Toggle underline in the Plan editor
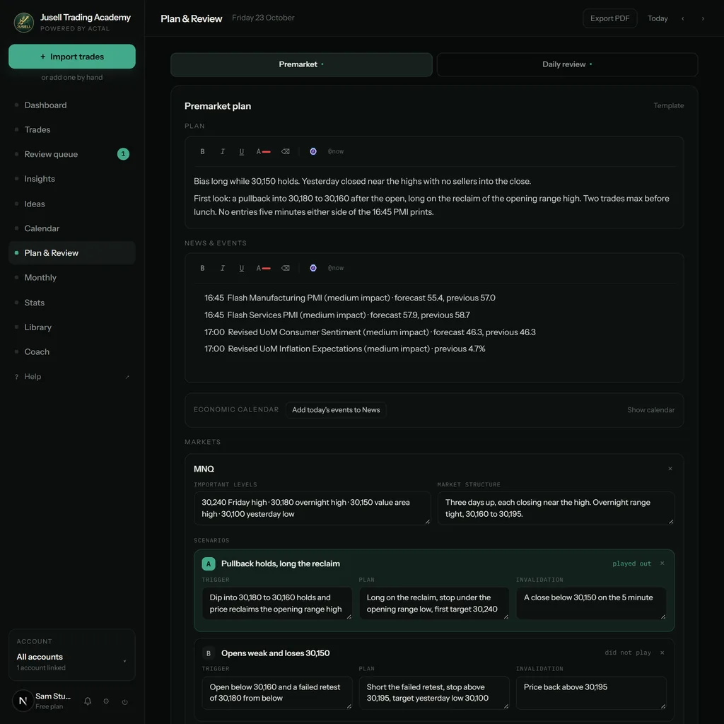This screenshot has width=724, height=724. tap(242, 151)
